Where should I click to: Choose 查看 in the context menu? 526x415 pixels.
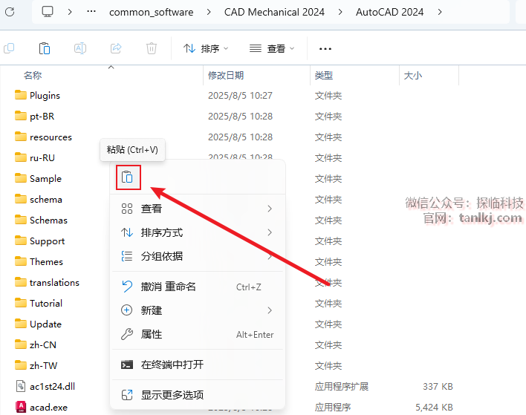(198, 209)
